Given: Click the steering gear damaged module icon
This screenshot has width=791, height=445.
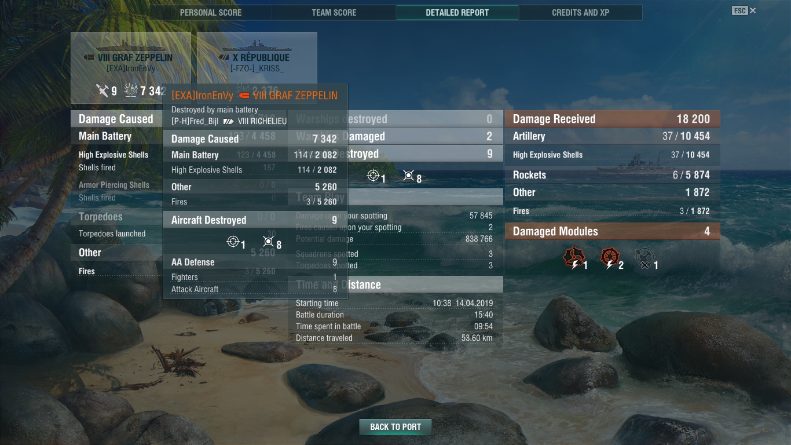Looking at the screenshot, I should 609,258.
